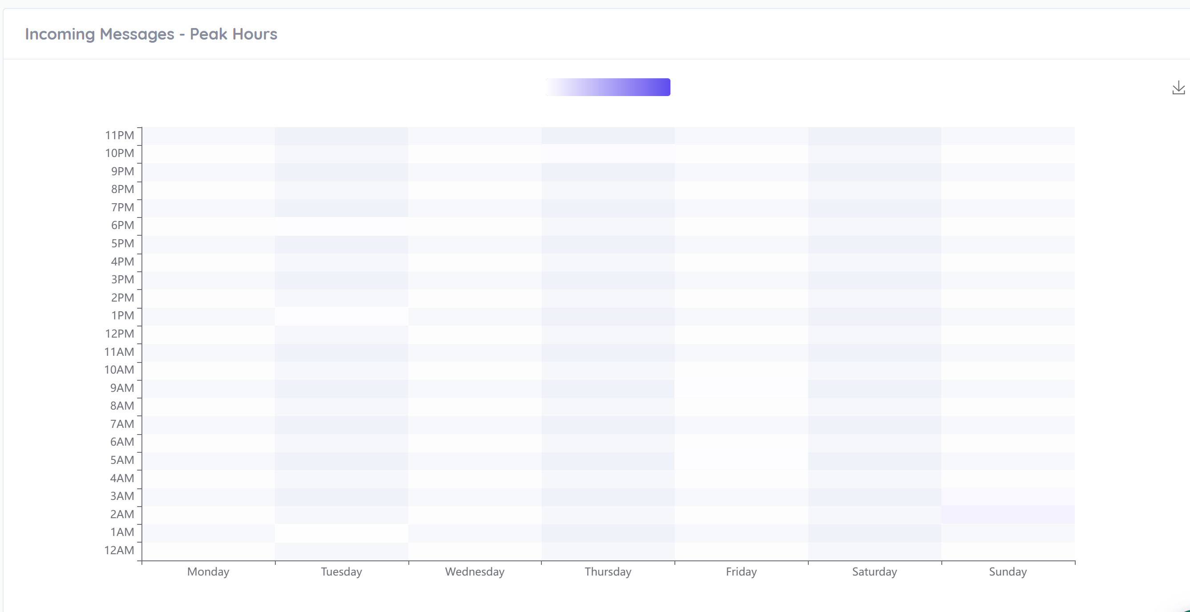The height and width of the screenshot is (612, 1190).
Task: Click the Thursday 10PM heatmap cell
Action: click(608, 154)
